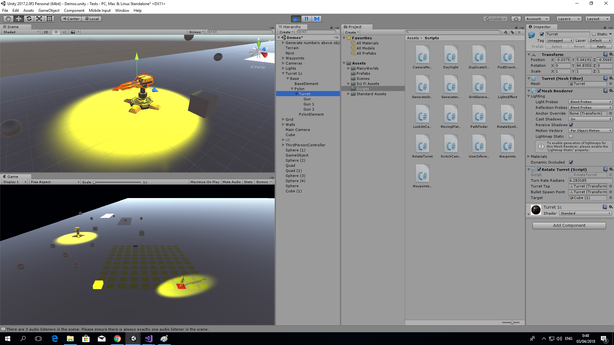614x345 pixels.
Task: Click the Play button
Action: pyautogui.click(x=296, y=19)
